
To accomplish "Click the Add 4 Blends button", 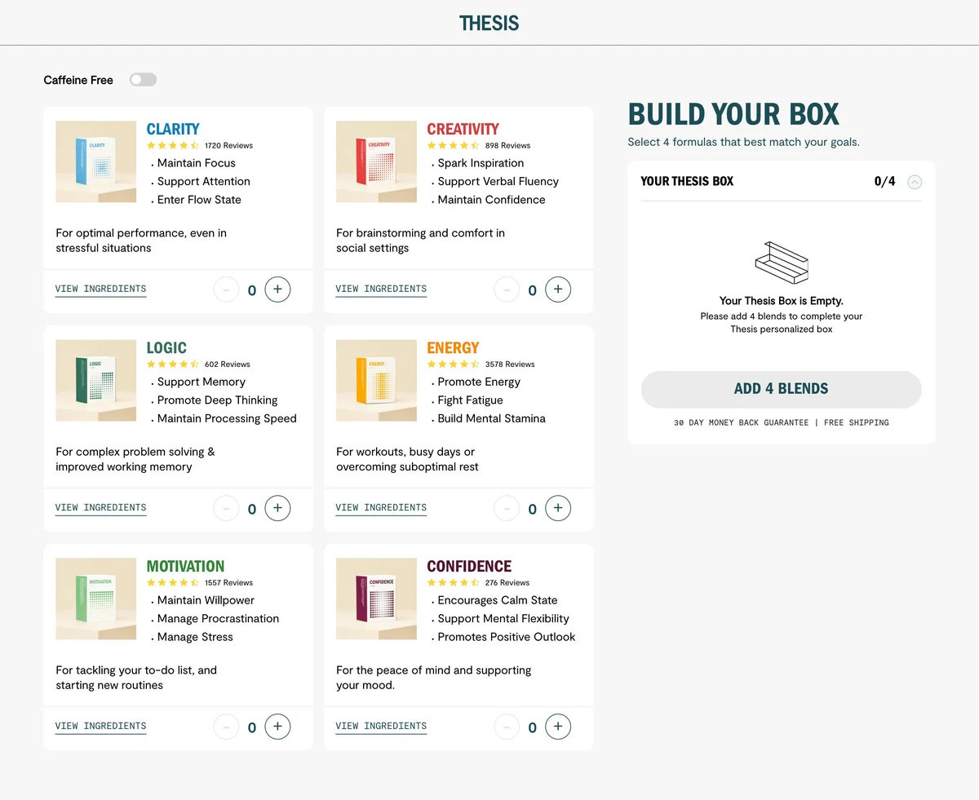I will click(781, 389).
